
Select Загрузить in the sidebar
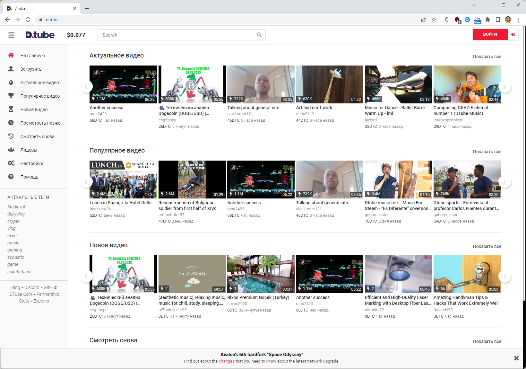(31, 69)
